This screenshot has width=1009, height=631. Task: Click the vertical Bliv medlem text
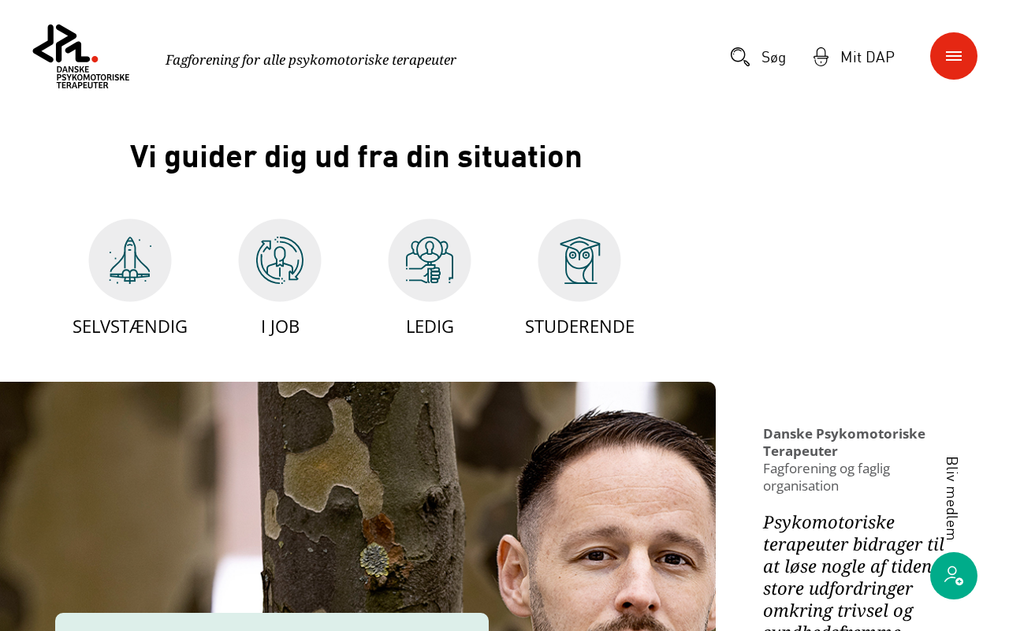click(x=951, y=498)
